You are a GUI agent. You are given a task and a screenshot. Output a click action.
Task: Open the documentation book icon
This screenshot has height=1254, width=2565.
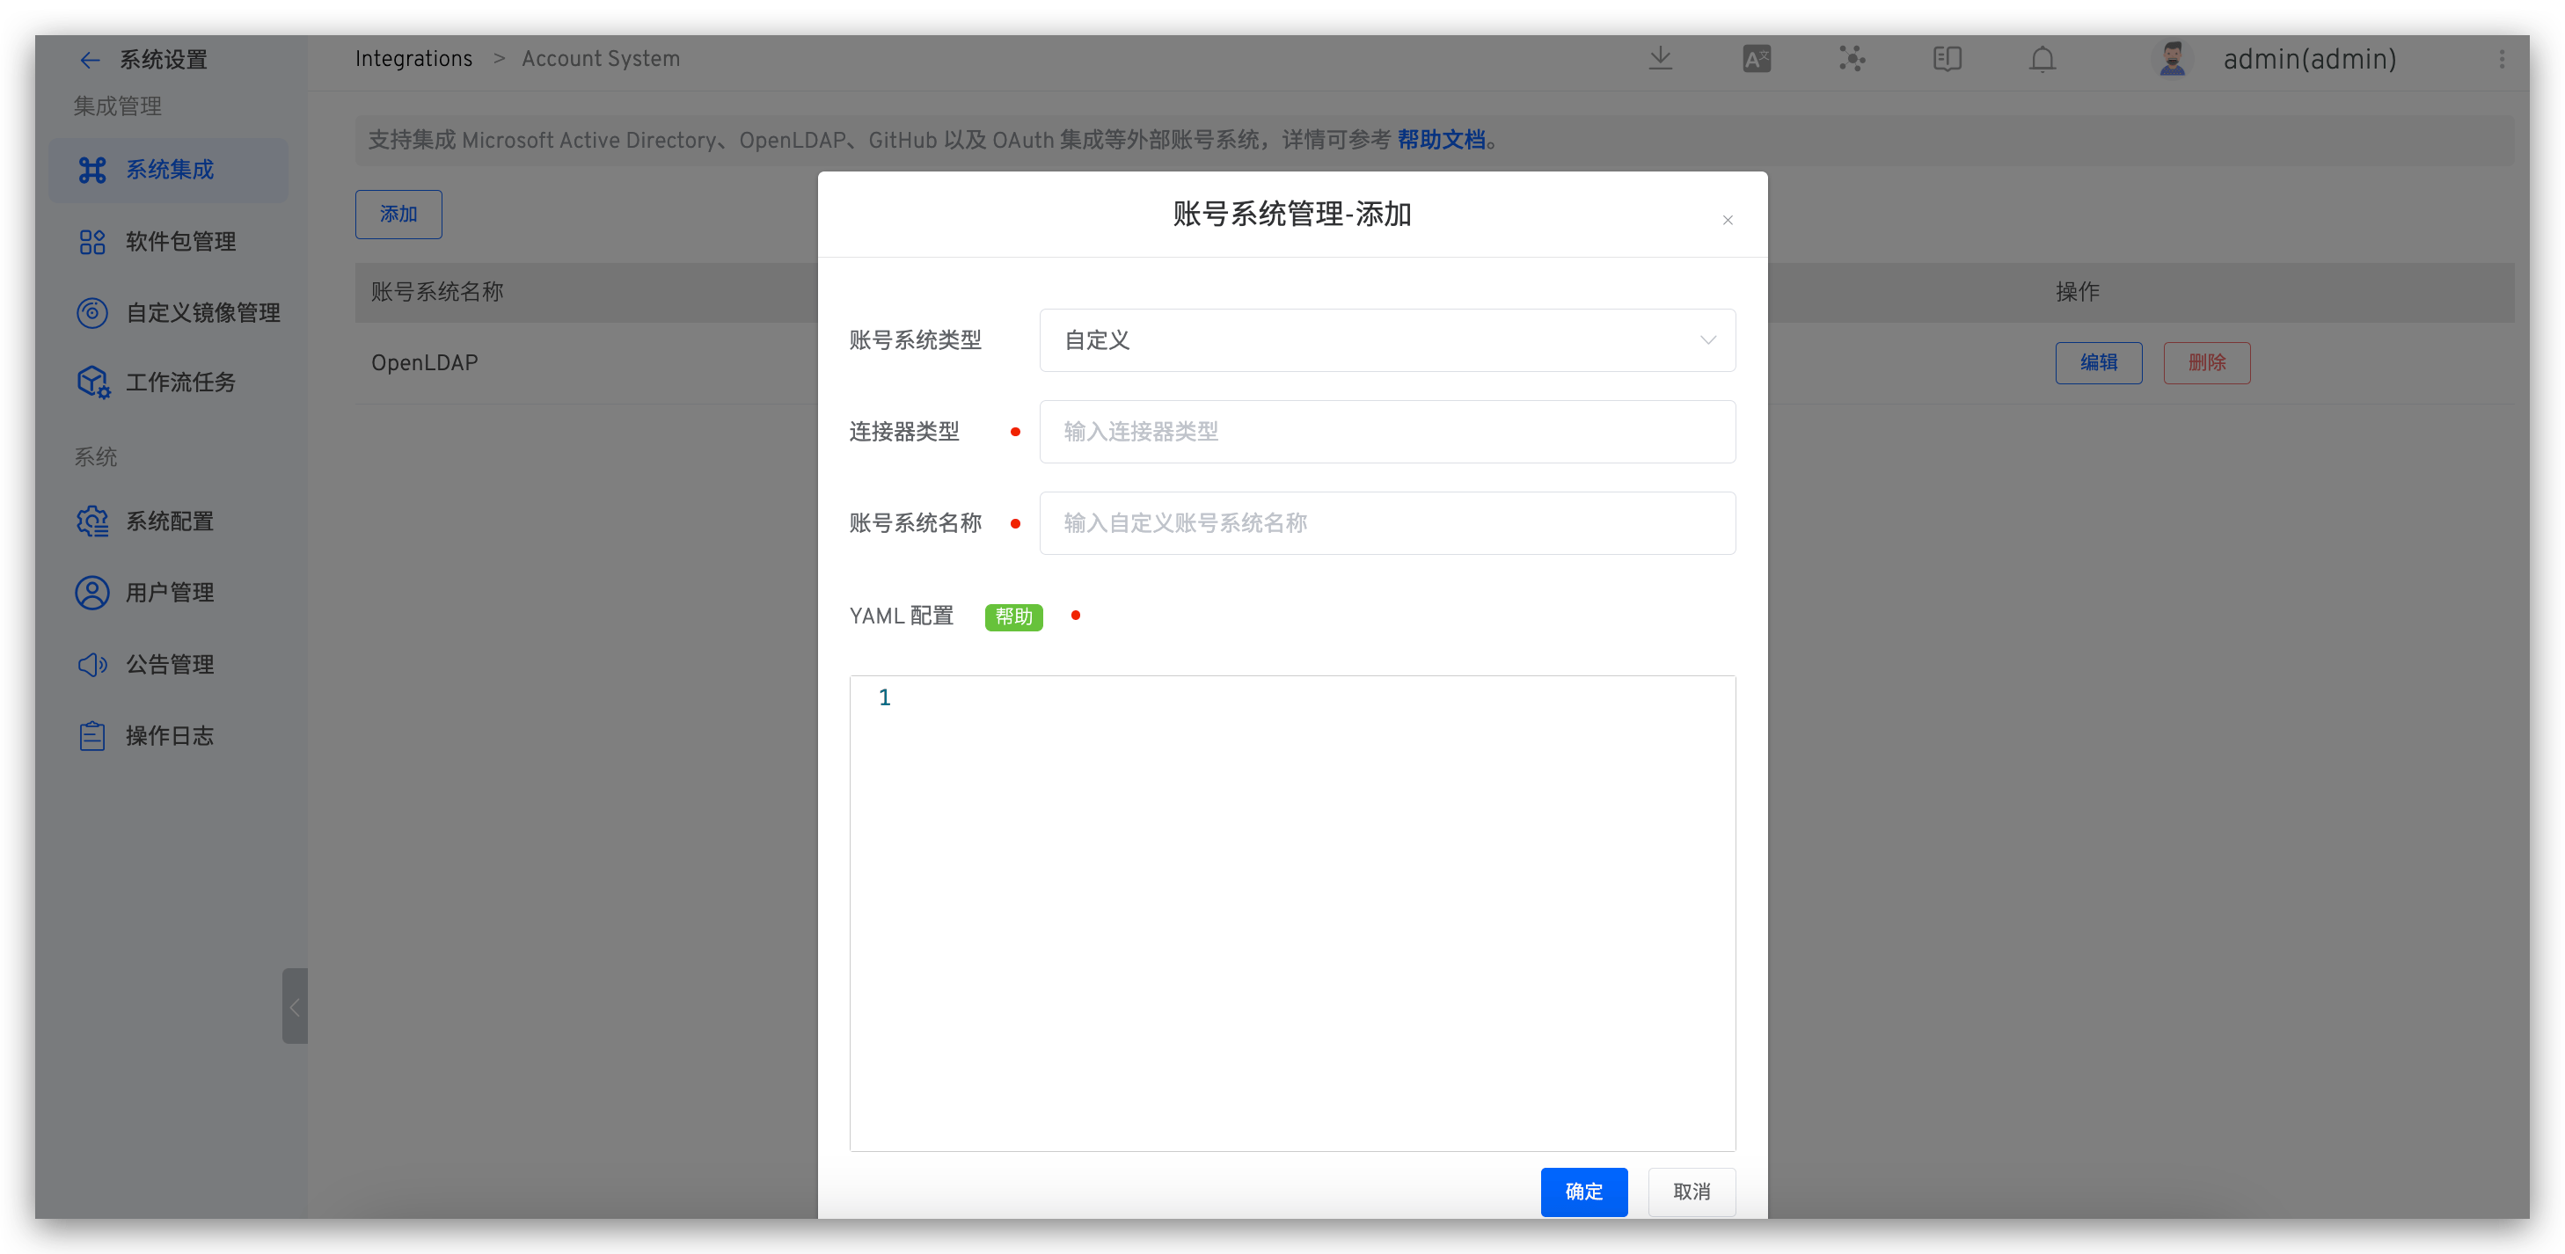pos(1947,59)
